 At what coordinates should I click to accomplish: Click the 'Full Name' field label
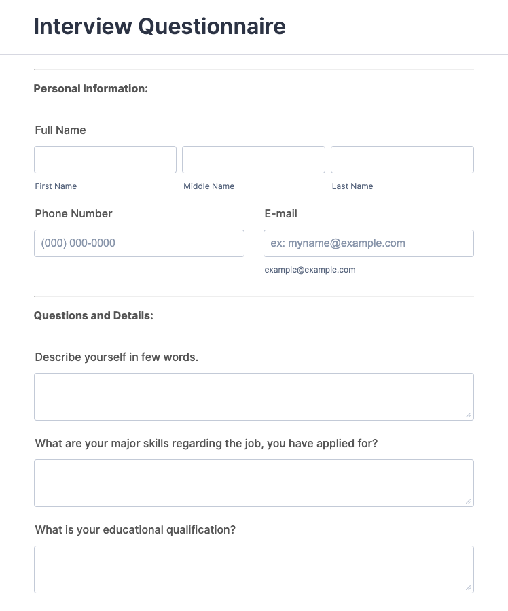(60, 130)
